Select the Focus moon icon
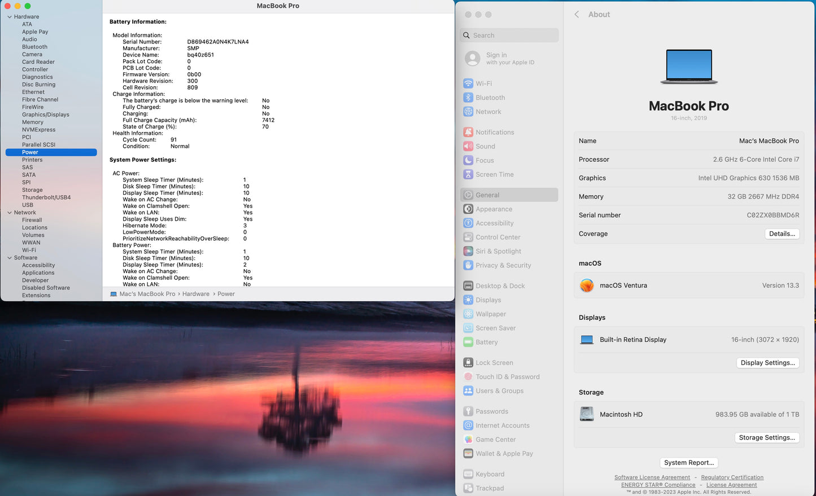Viewport: 816px width, 496px height. coord(468,160)
